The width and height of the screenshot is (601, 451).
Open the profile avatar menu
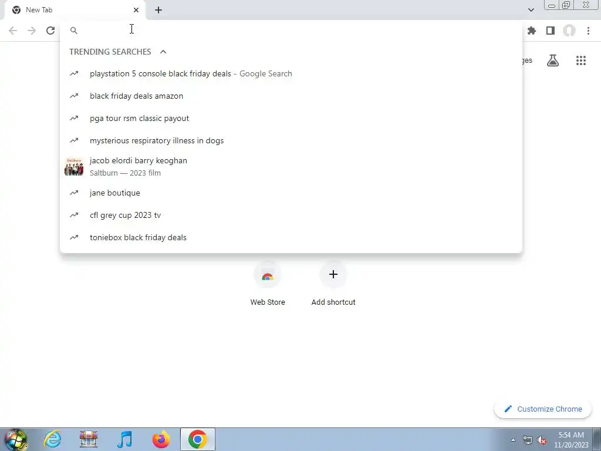click(569, 31)
